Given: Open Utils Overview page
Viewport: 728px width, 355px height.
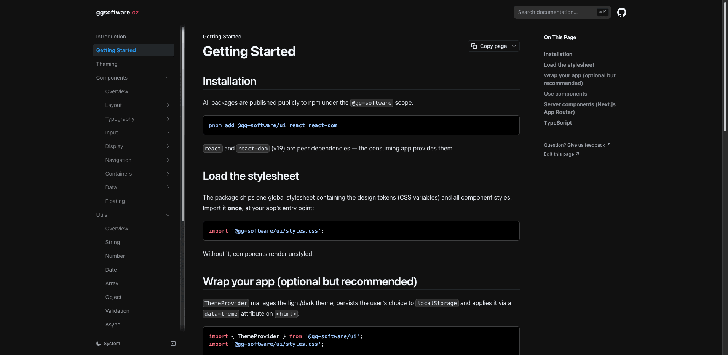Looking at the screenshot, I should coord(138,229).
